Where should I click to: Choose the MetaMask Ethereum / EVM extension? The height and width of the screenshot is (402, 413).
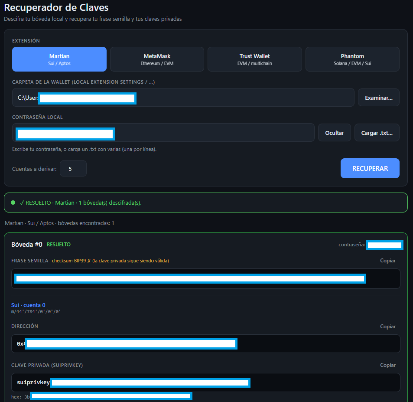pyautogui.click(x=157, y=59)
